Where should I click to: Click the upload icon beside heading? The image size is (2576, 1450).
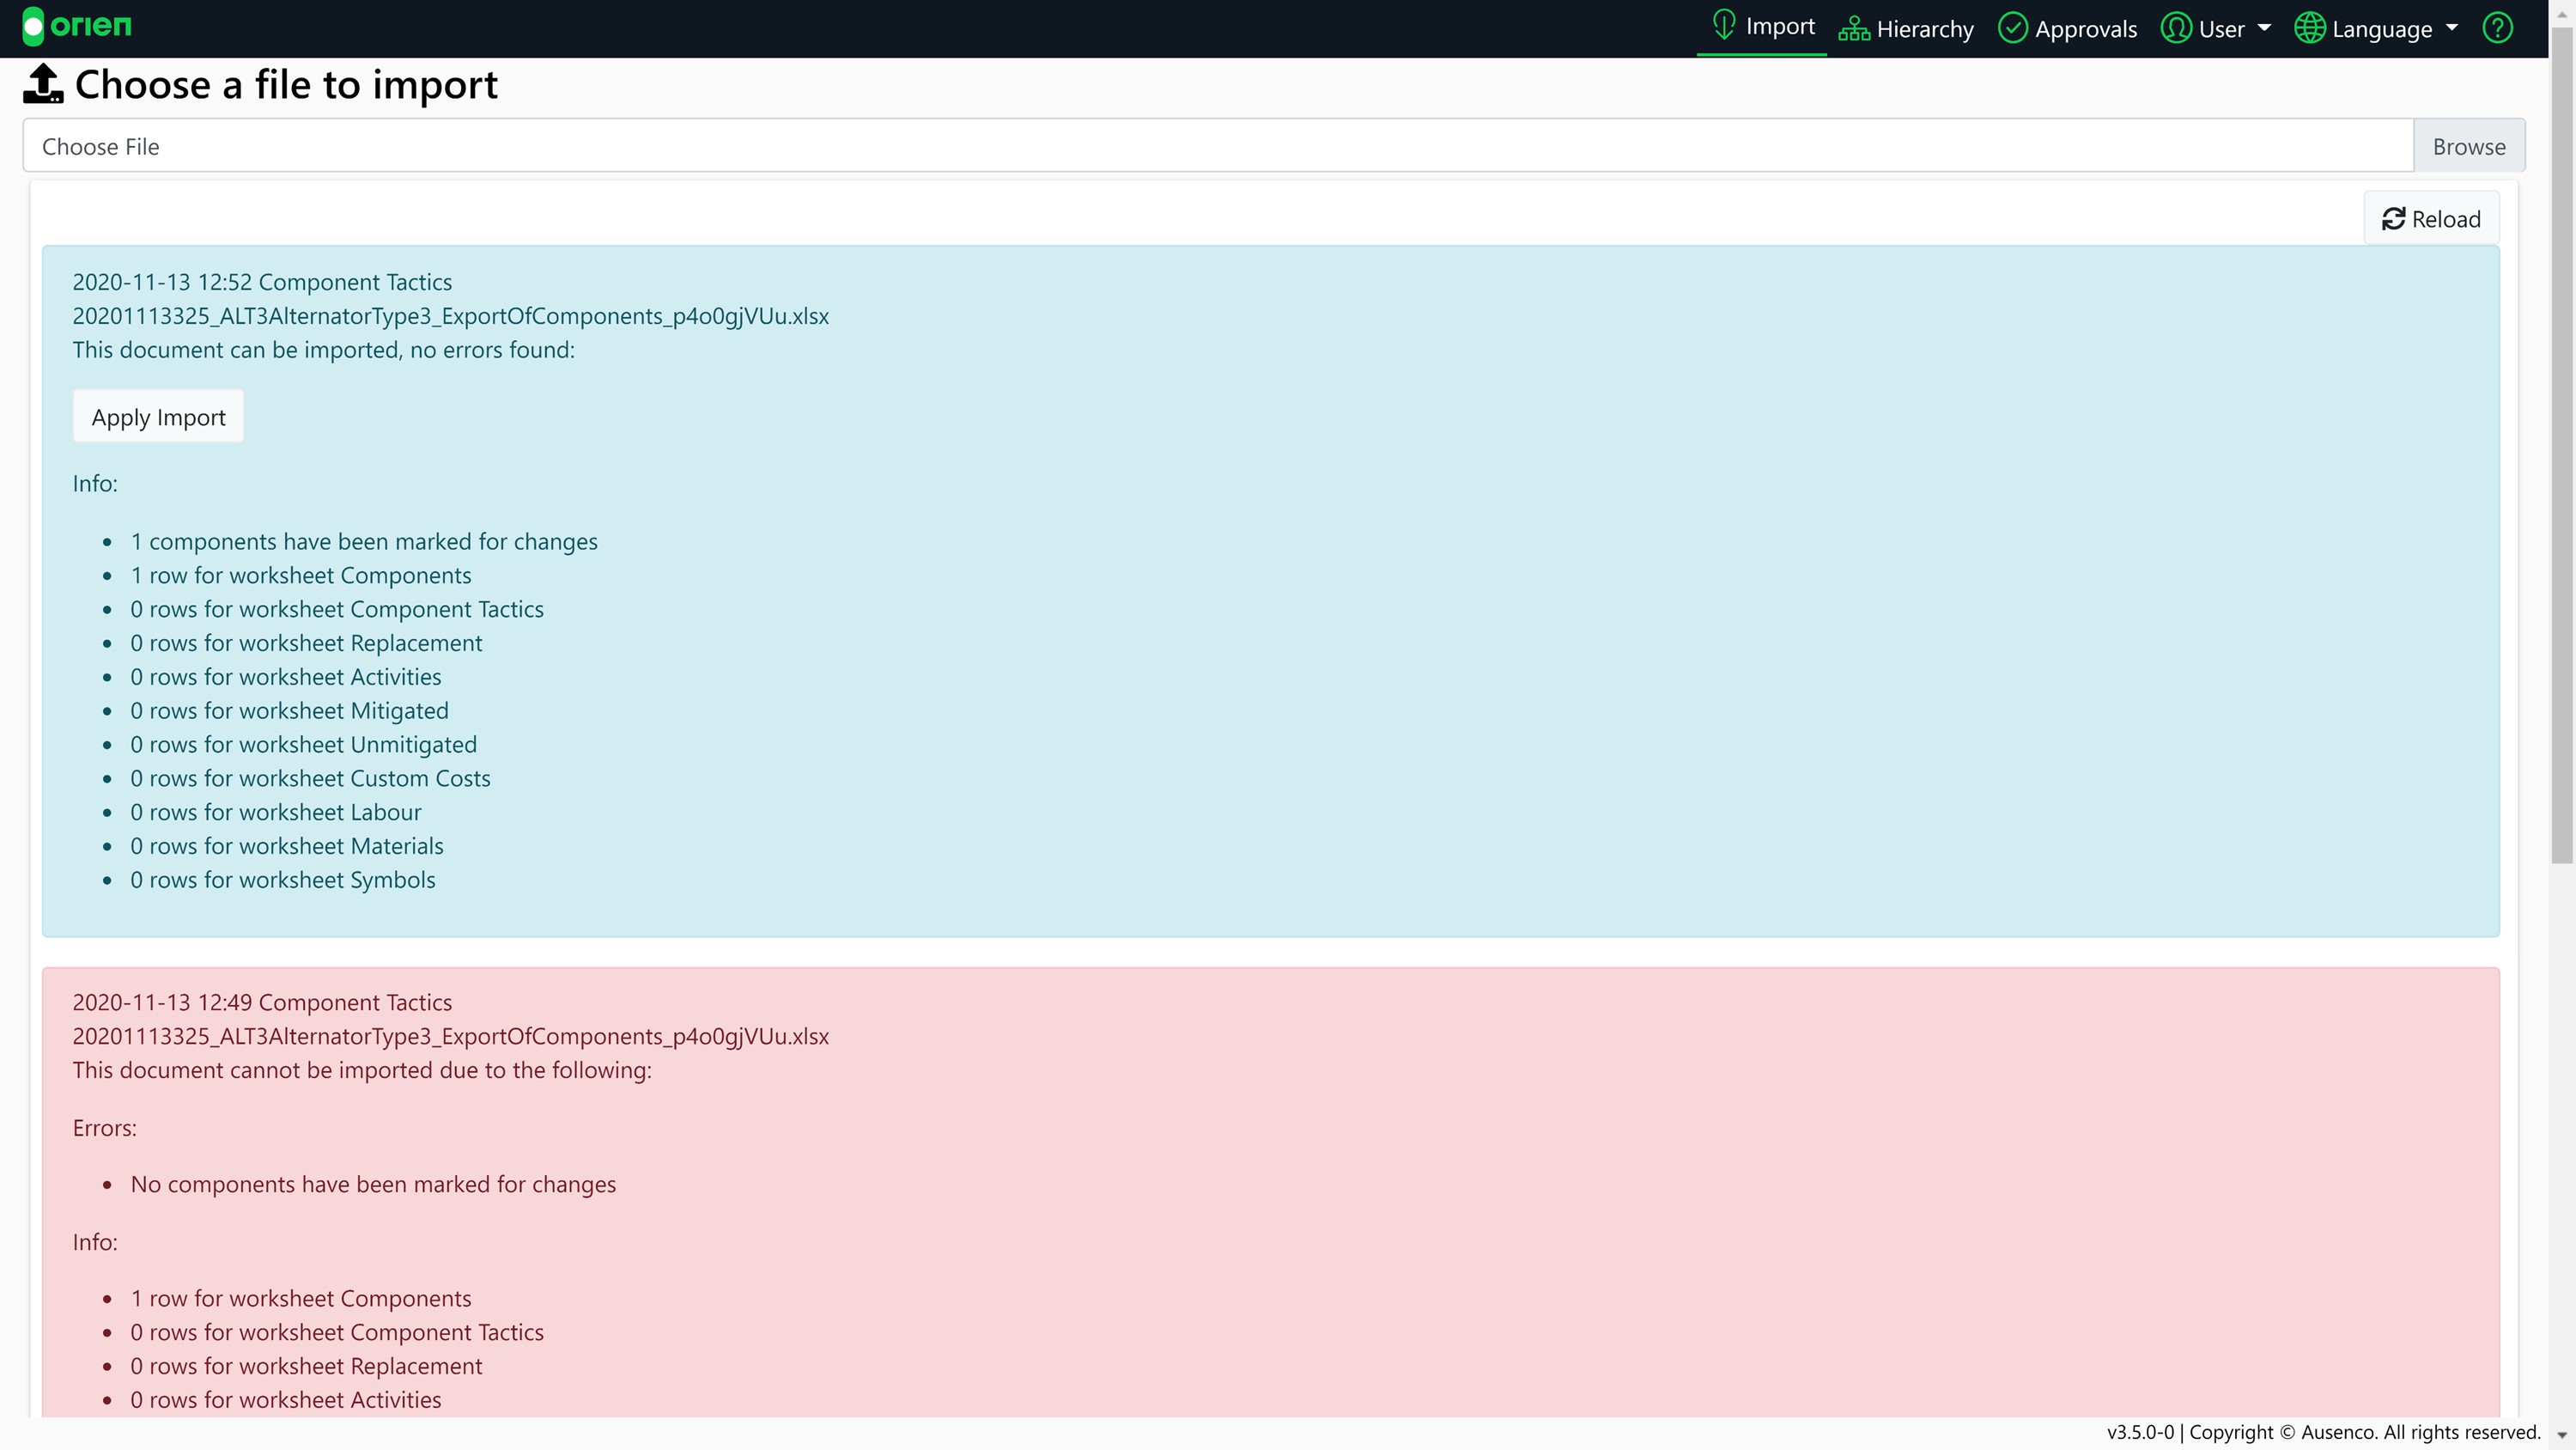pos(43,84)
